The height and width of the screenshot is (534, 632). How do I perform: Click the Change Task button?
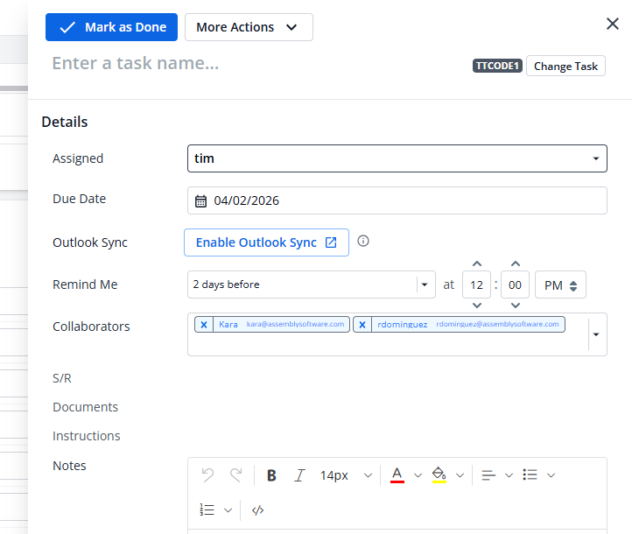565,67
